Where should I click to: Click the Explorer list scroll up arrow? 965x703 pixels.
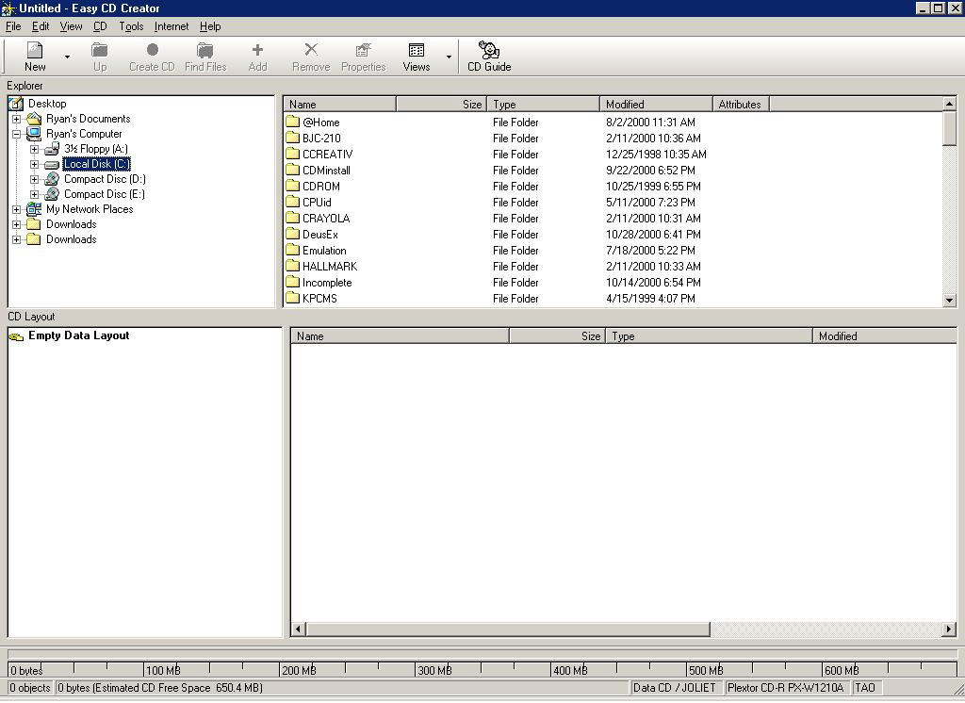949,104
